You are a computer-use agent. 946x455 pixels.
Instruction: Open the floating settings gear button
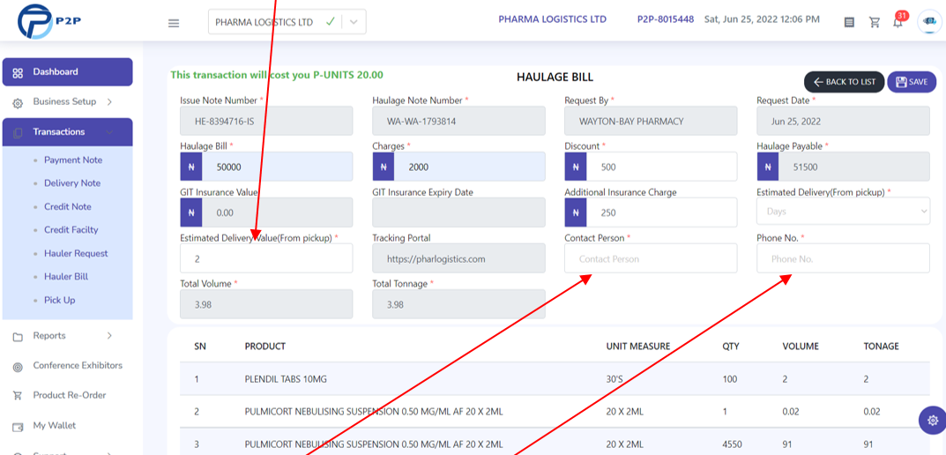[x=933, y=420]
